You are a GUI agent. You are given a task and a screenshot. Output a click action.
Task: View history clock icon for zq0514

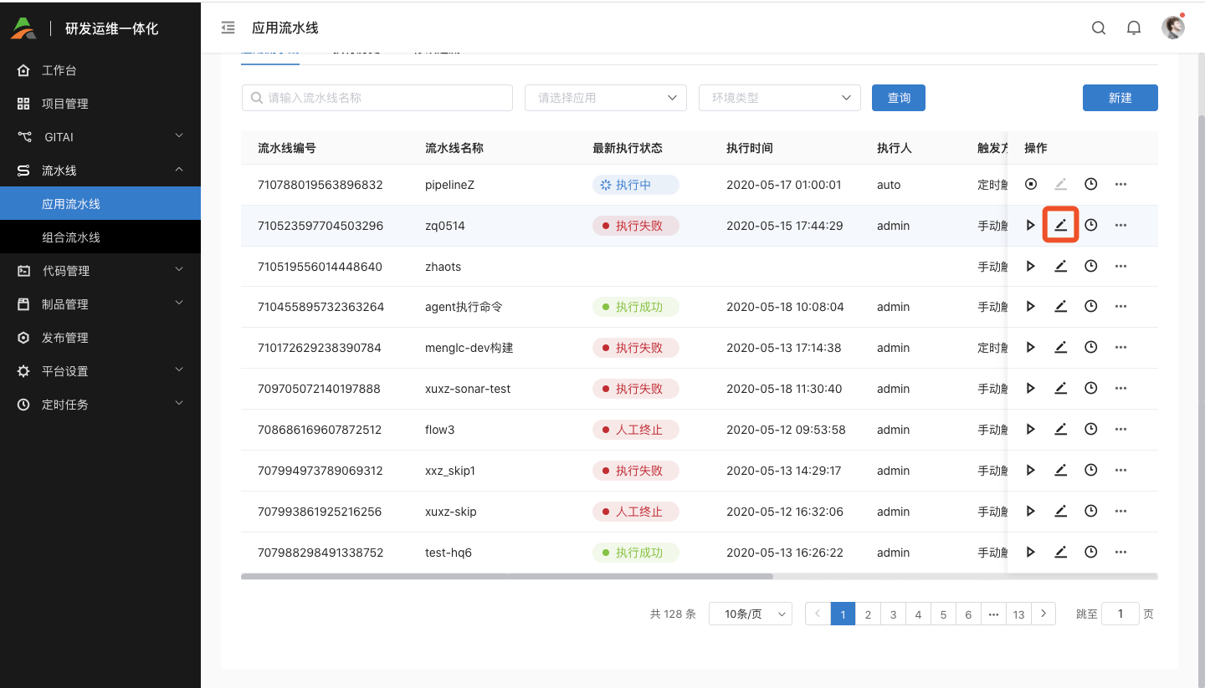[x=1091, y=225]
